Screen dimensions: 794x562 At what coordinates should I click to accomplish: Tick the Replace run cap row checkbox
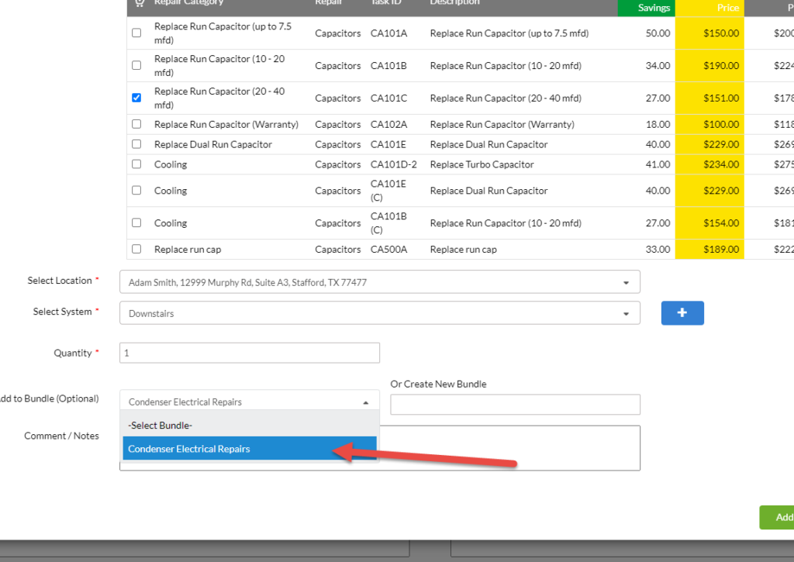tap(136, 250)
